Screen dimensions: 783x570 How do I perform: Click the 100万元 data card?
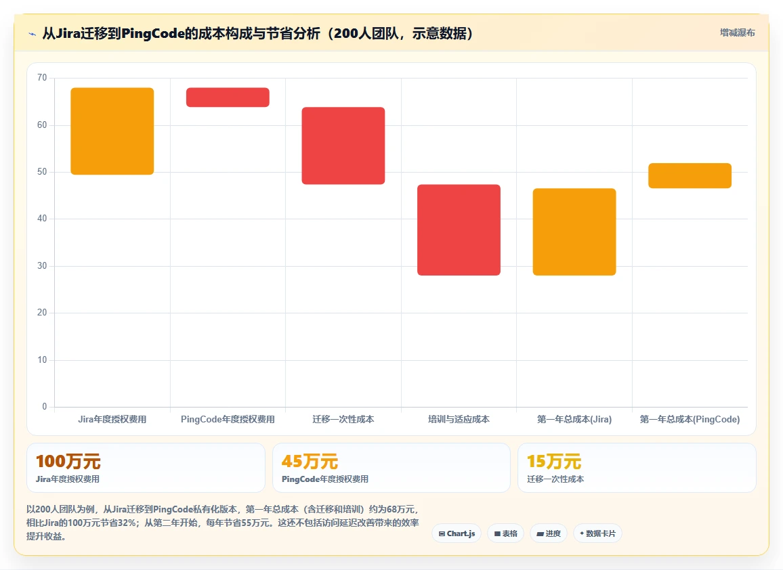coord(146,468)
